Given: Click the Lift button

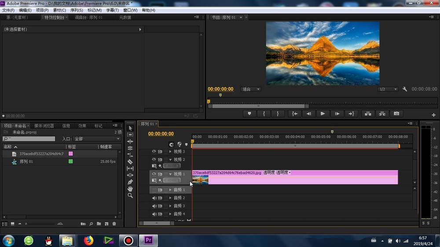Looking at the screenshot, I should coord(368,113).
